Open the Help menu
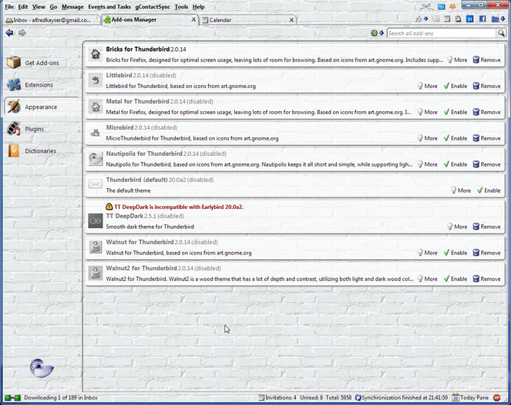The width and height of the screenshot is (511, 405). (198, 6)
